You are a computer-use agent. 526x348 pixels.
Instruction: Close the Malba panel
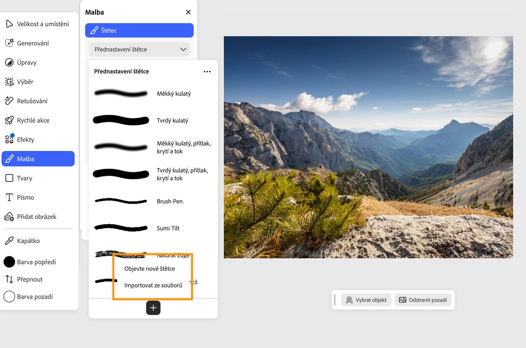pyautogui.click(x=188, y=12)
